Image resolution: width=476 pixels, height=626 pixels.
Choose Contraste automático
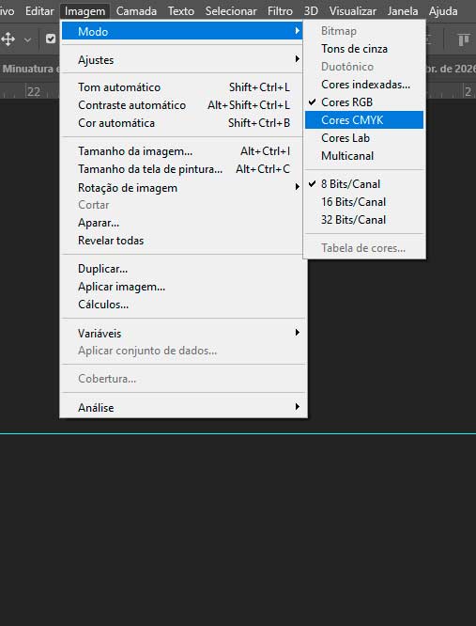tap(182, 105)
